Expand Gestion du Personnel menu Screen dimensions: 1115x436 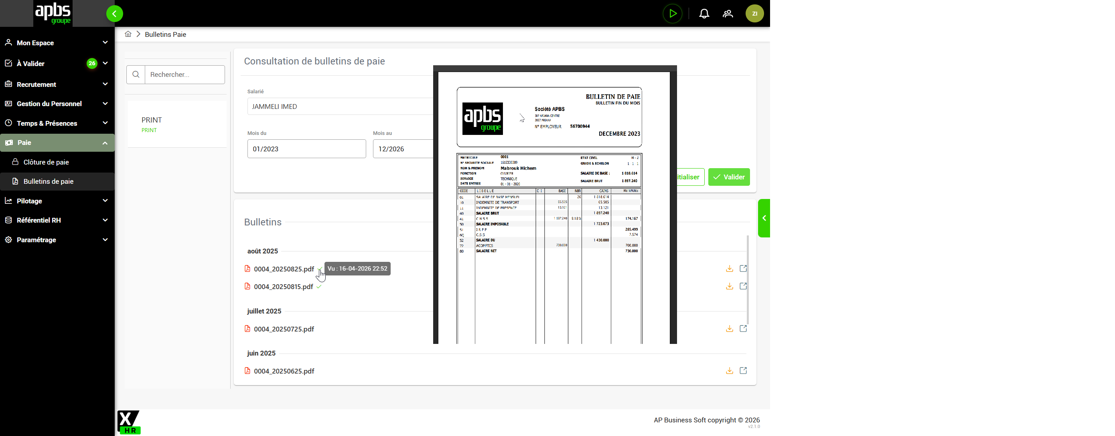point(57,104)
